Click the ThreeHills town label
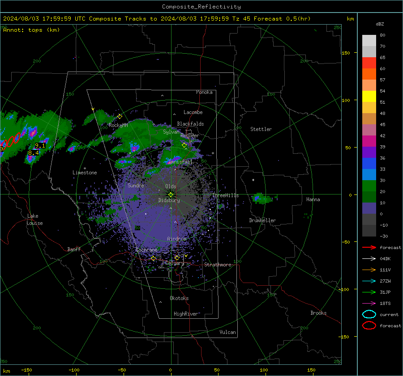The image size is (403, 376). pos(225,195)
